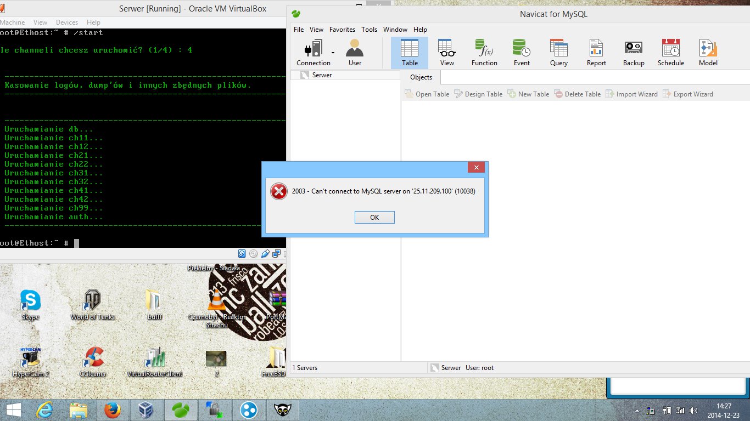
Task: Open the VirtualBox View menu
Action: [x=40, y=22]
